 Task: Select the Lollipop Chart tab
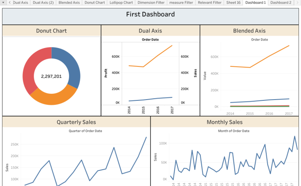[121, 2]
